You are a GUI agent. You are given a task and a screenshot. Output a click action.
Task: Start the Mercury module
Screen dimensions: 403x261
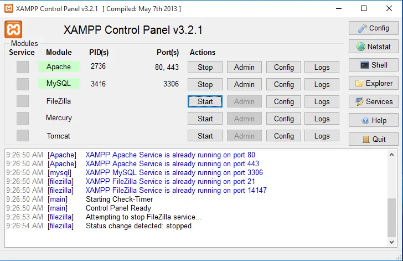[205, 119]
